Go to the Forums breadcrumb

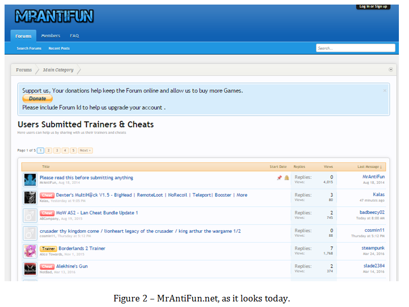(x=24, y=70)
